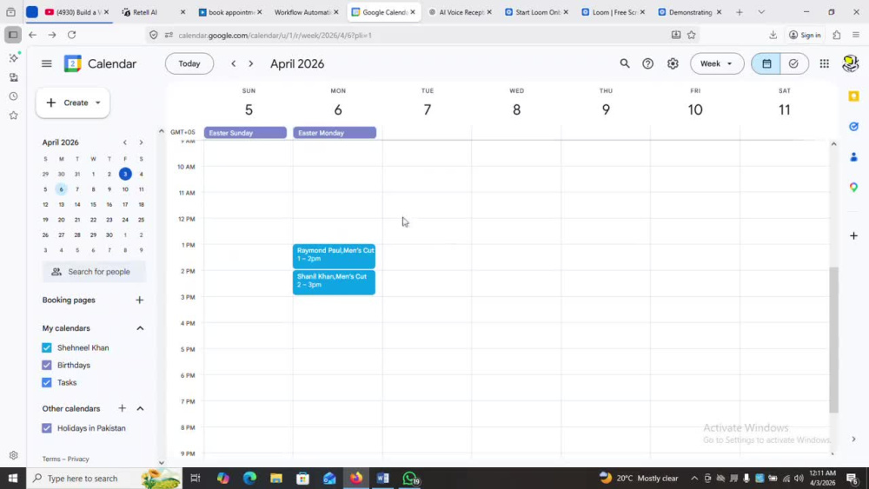The image size is (869, 489).
Task: Switch to book appointment browser tab
Action: coord(229,12)
